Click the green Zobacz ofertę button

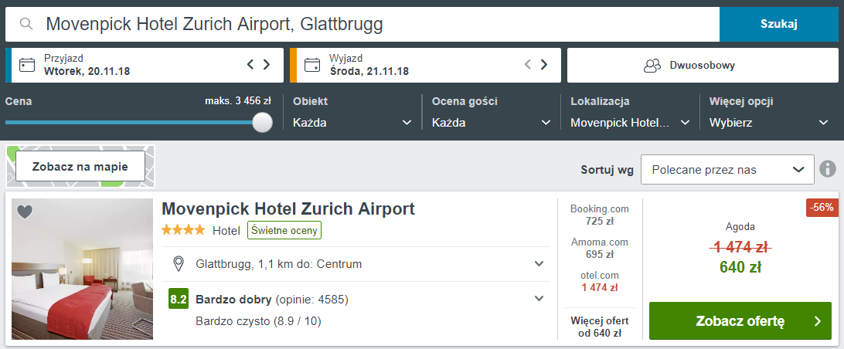740,321
